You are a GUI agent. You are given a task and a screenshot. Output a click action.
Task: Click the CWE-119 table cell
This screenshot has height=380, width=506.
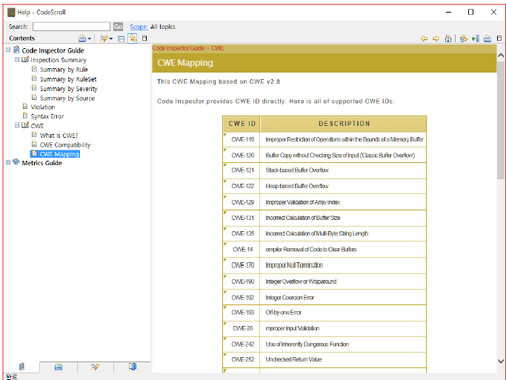coord(243,140)
